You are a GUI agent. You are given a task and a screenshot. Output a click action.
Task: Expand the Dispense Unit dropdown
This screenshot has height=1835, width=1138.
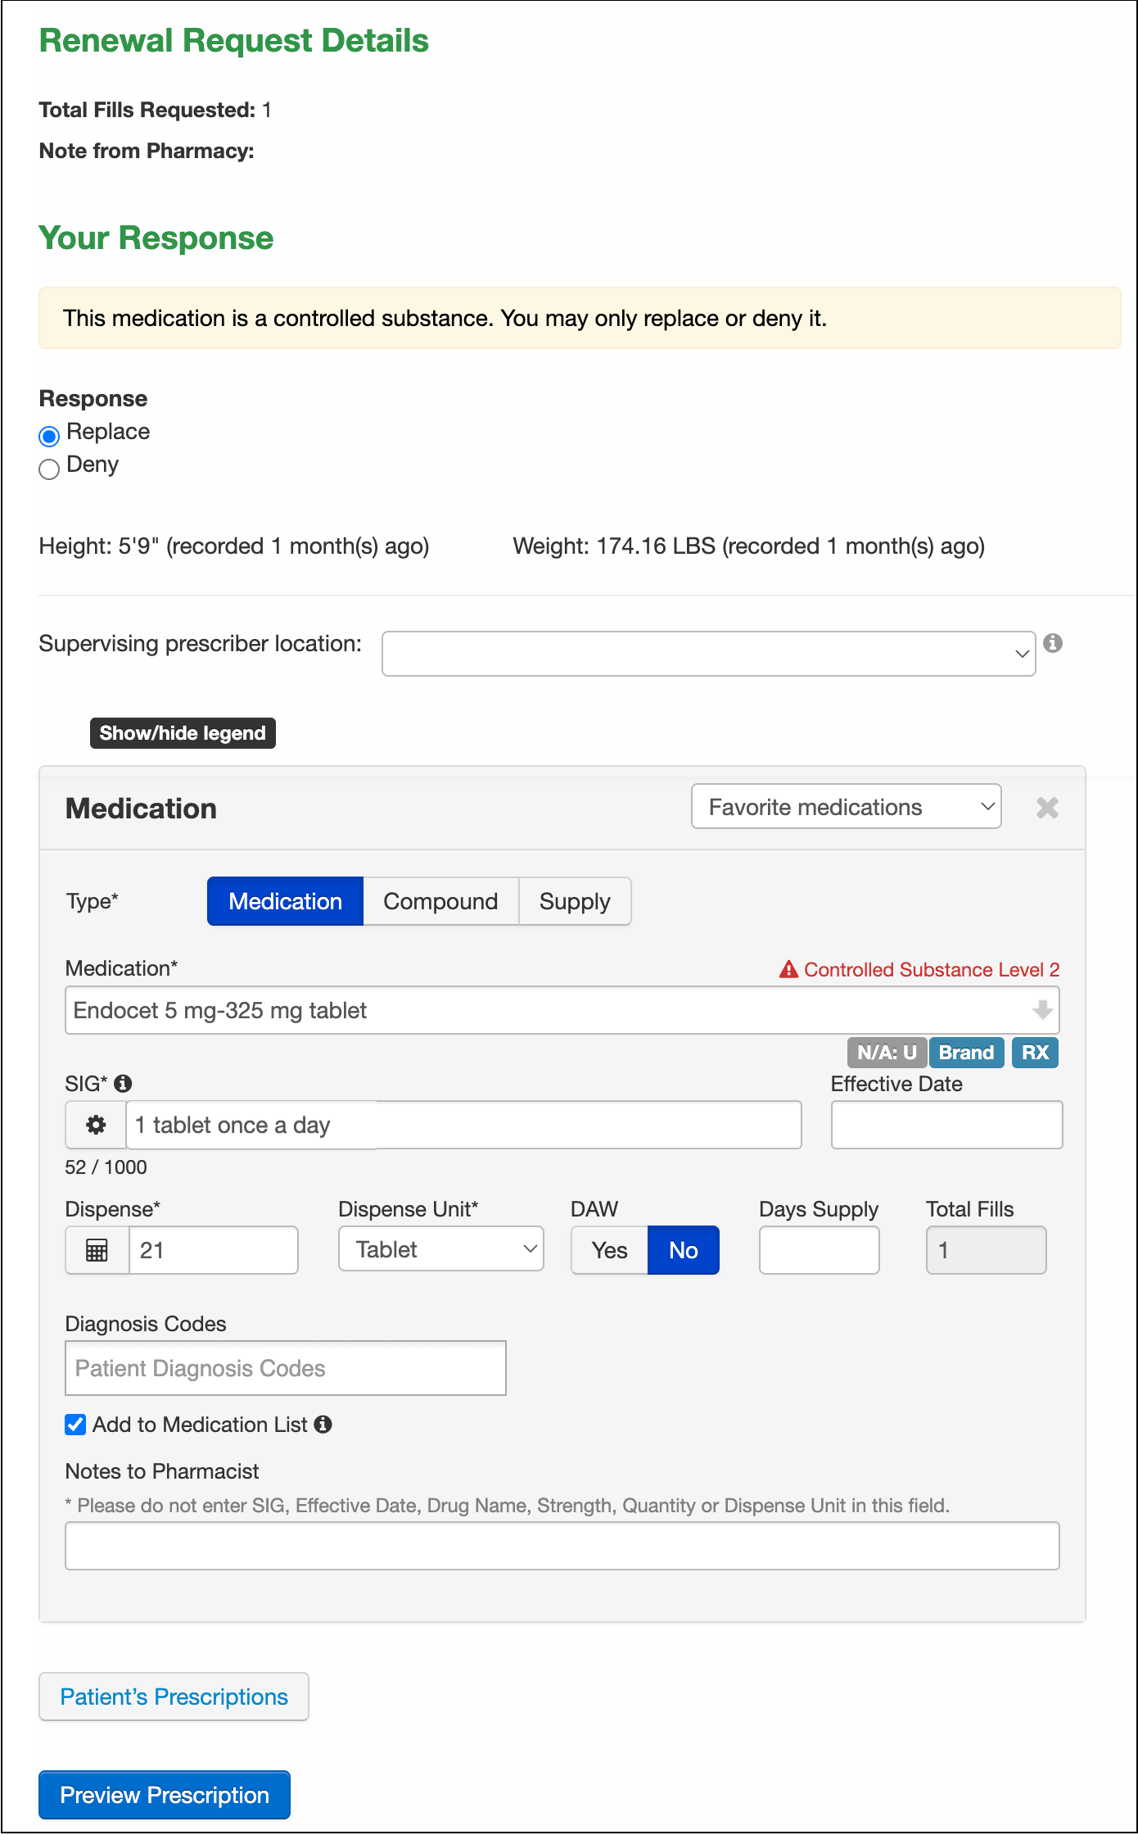[440, 1248]
